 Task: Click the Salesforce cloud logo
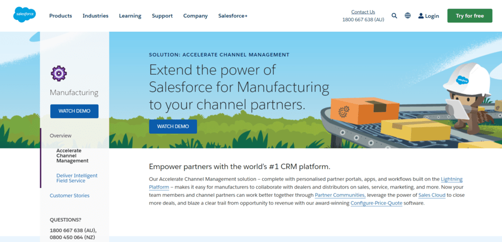(x=25, y=14)
